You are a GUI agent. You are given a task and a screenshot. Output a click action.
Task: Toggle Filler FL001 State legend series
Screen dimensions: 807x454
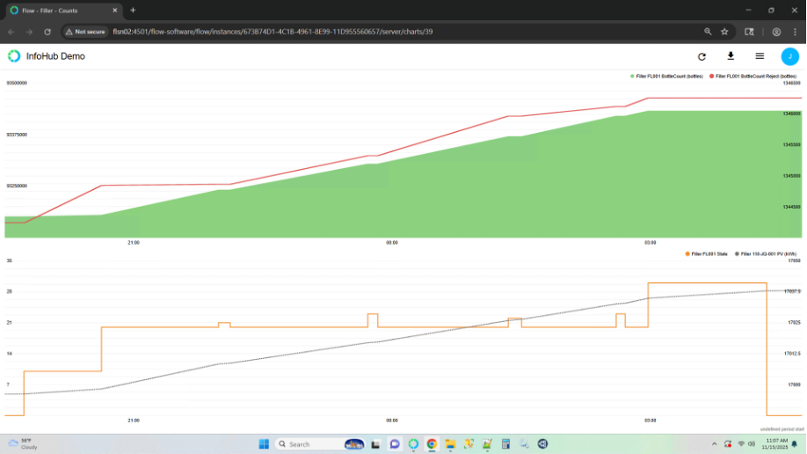(x=708, y=253)
